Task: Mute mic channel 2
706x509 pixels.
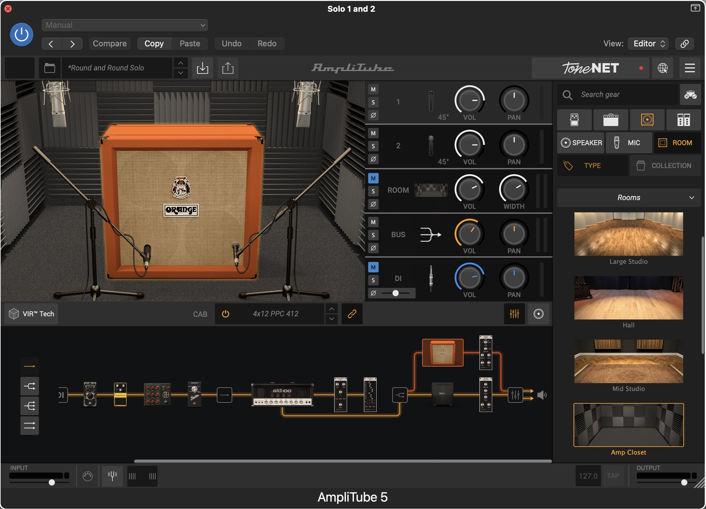Action: (x=373, y=133)
